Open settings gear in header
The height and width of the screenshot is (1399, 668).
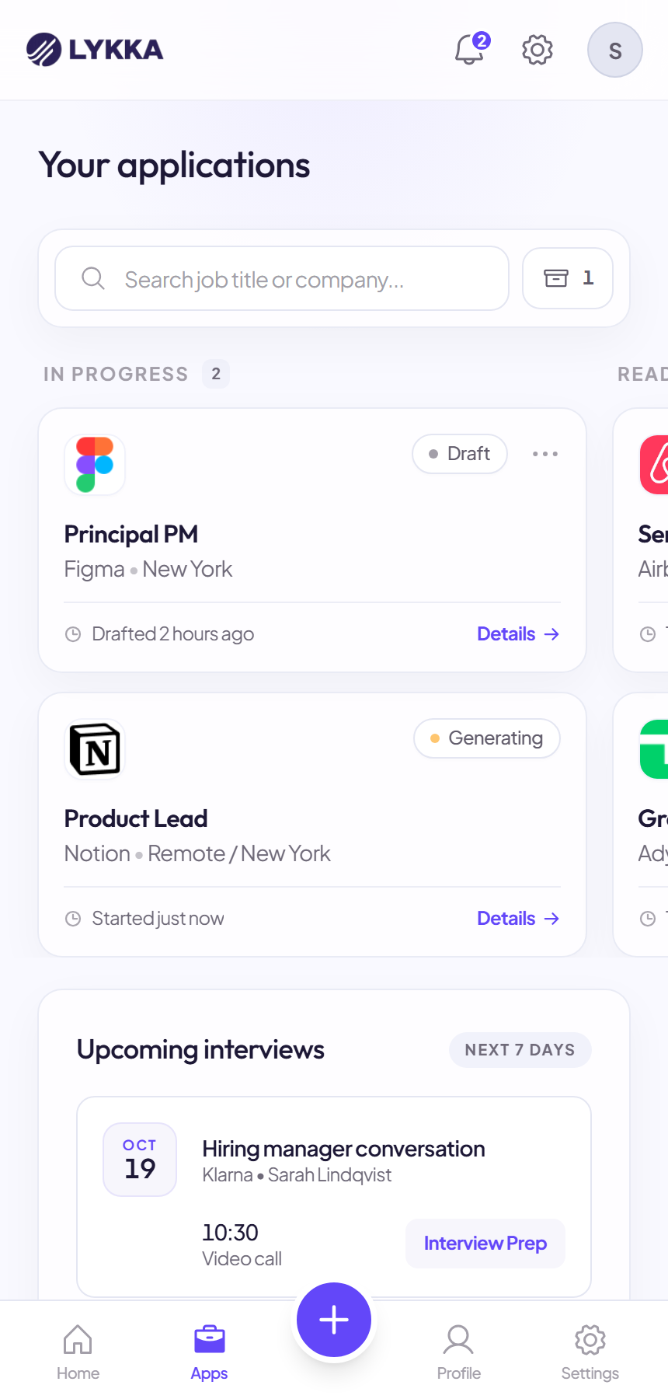[537, 50]
